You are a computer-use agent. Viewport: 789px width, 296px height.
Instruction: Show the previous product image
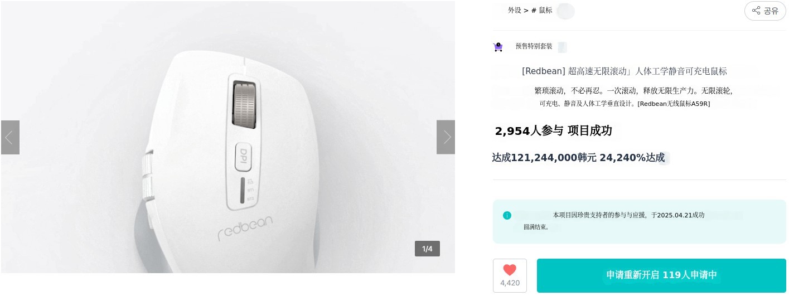(x=10, y=137)
